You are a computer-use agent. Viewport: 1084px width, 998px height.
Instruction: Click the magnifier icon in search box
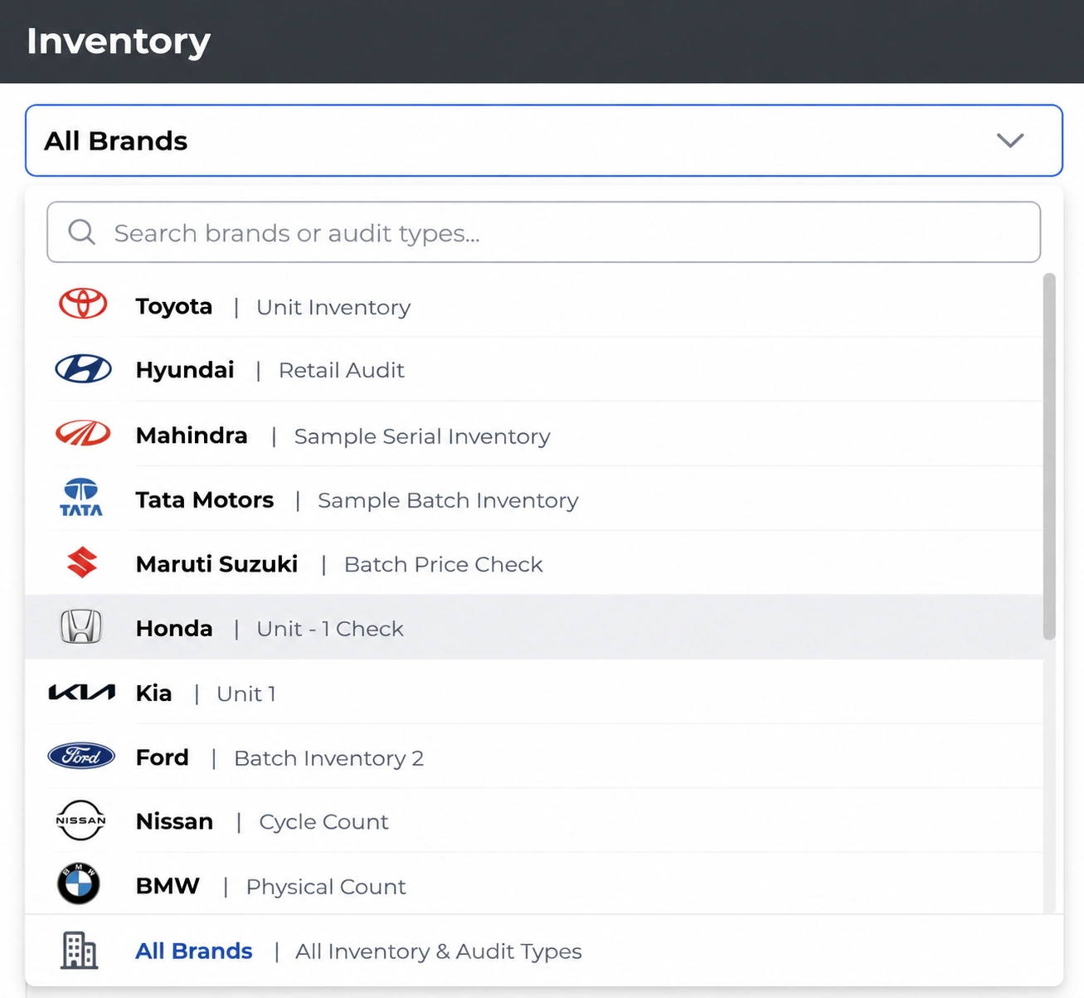coord(81,231)
